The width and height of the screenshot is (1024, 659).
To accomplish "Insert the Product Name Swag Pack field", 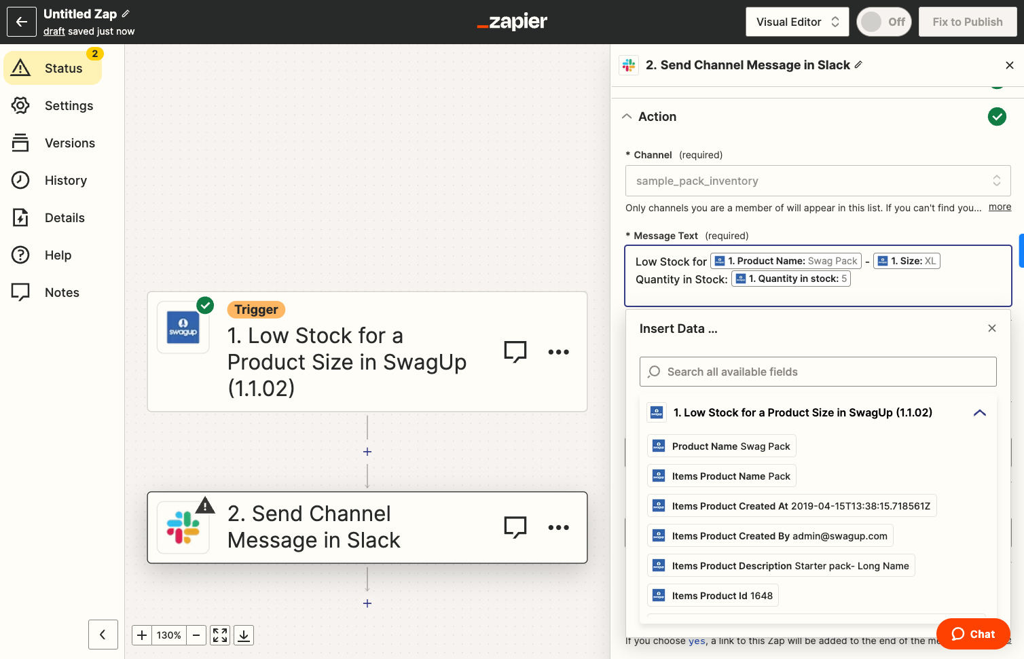I will 722,446.
